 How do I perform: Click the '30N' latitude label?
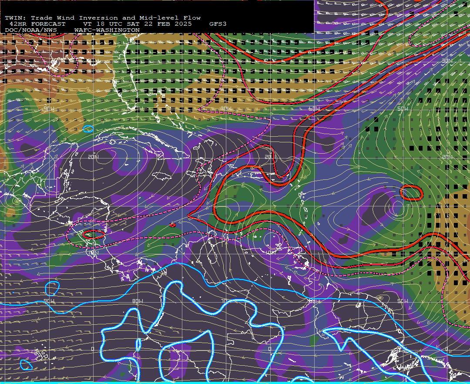click(447, 61)
